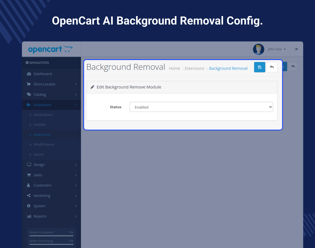Select Store Locator menu item

[x=51, y=84]
